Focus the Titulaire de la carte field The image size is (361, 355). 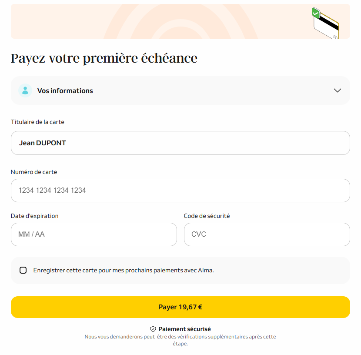(x=180, y=143)
